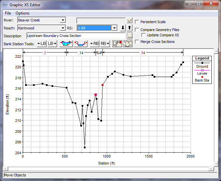Click the empty channel outline bank tool
The height and width of the screenshot is (181, 221).
(81, 44)
